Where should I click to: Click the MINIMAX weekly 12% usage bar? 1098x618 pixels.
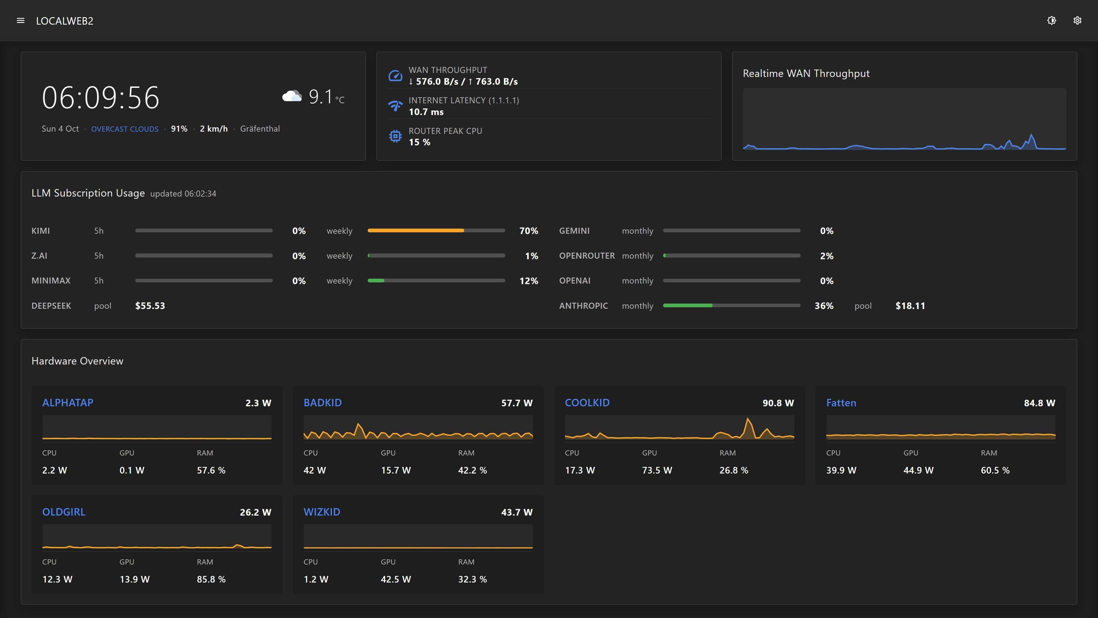[436, 281]
